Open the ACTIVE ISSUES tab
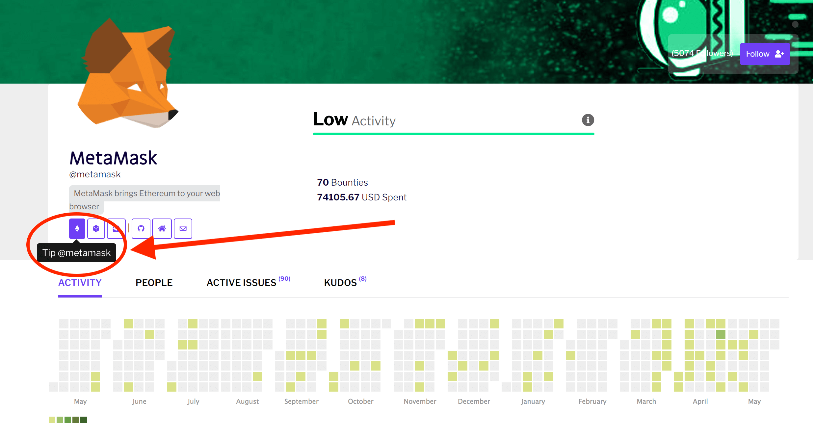The width and height of the screenshot is (813, 439). coord(248,282)
